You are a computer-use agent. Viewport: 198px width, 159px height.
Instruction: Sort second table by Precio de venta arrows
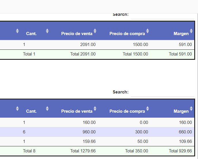coord(95,108)
